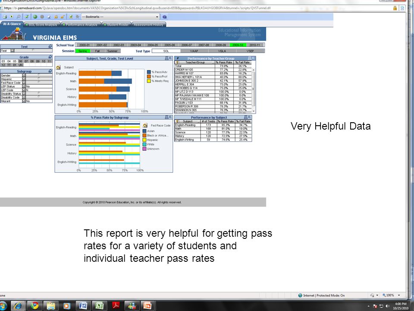Expand the Hispanic subgroup dropdown
This screenshot has width=414, height=311.
24,79
